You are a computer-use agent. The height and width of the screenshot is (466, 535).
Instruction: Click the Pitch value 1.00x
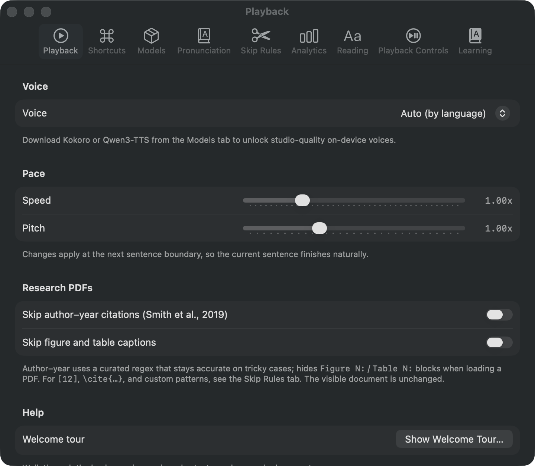click(499, 229)
